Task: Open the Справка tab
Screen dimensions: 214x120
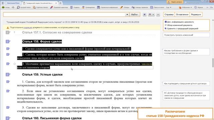Action: pos(169,14)
